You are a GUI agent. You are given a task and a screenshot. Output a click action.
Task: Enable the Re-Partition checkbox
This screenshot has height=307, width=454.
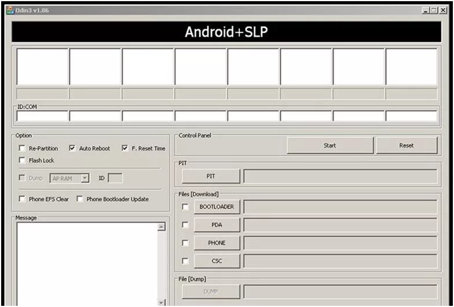pos(22,148)
